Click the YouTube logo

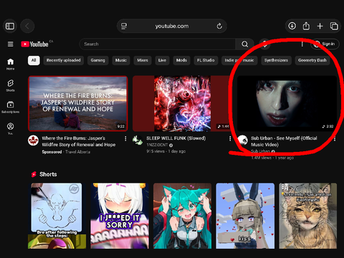click(35, 44)
